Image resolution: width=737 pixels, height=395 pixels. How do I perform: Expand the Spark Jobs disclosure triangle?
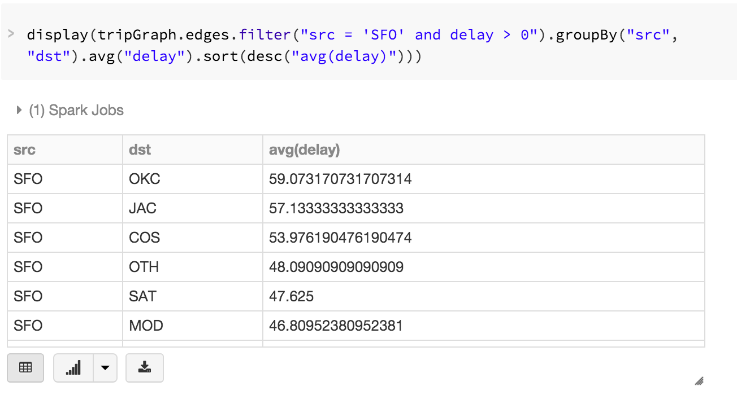20,110
